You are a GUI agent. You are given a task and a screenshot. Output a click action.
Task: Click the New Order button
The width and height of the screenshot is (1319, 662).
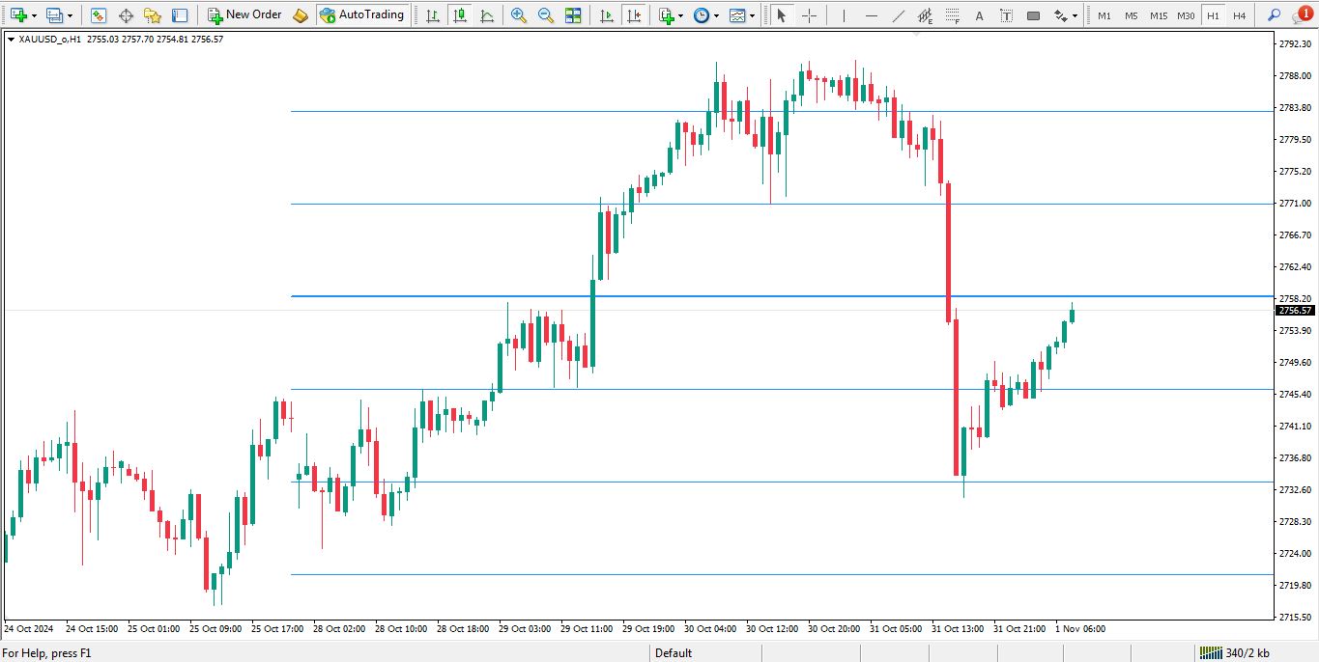pyautogui.click(x=244, y=15)
